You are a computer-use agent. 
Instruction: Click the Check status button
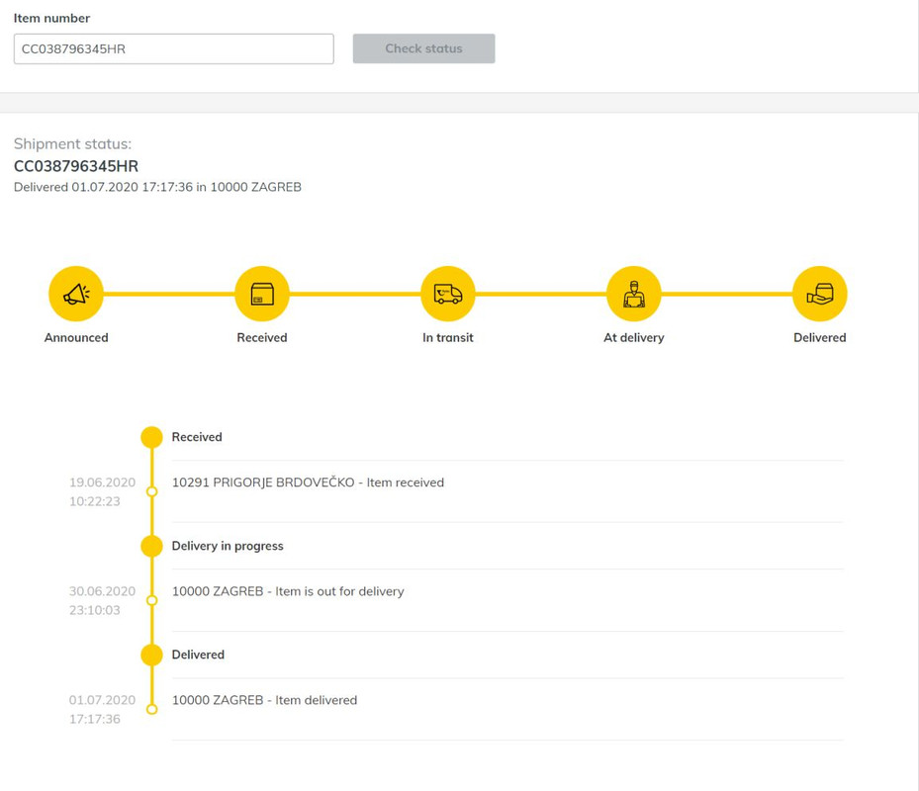click(423, 48)
